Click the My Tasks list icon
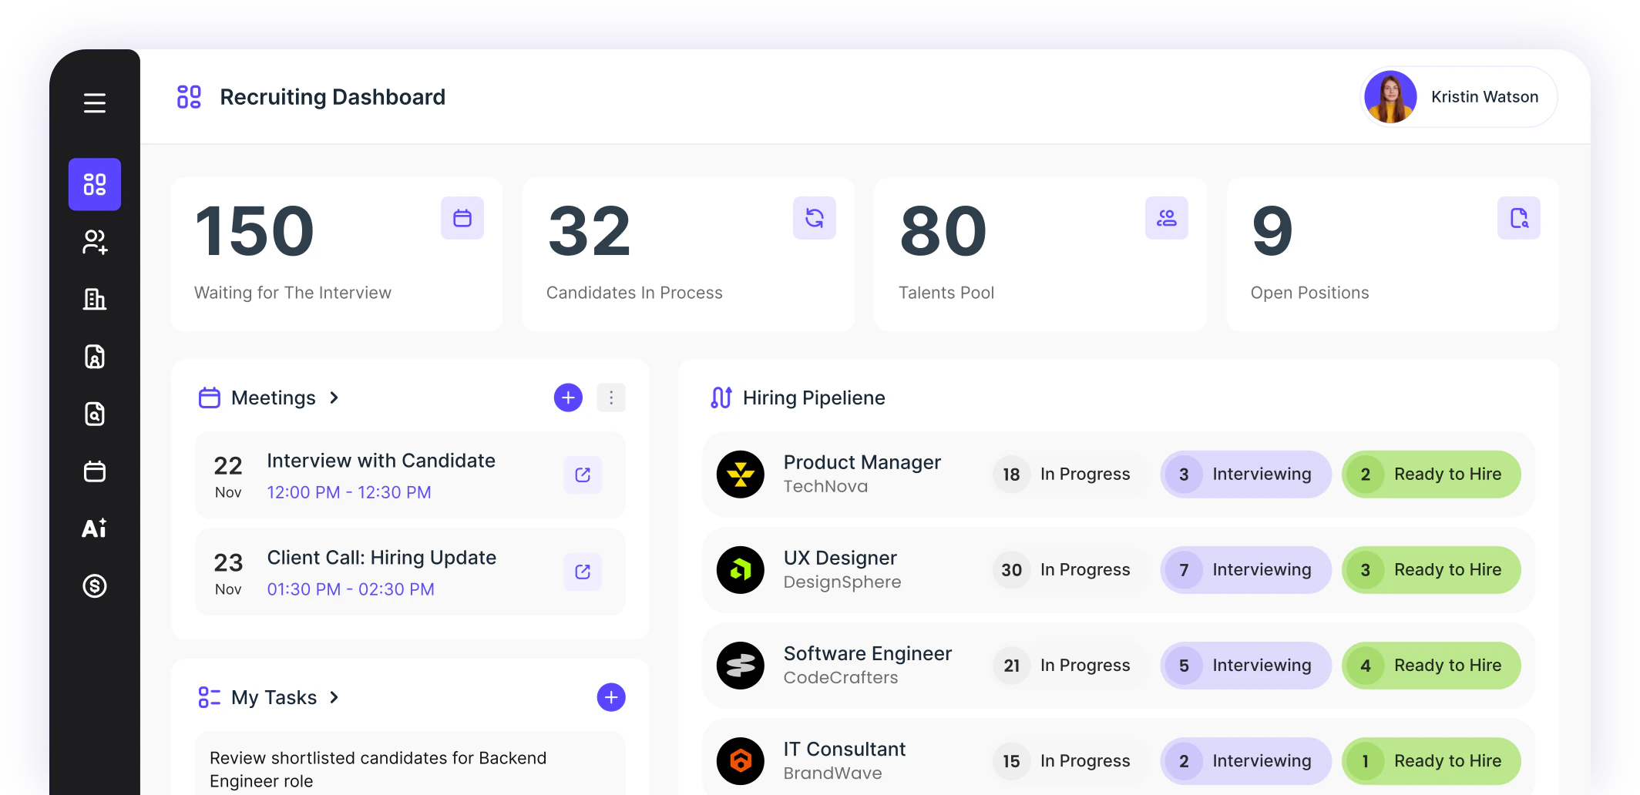Image resolution: width=1640 pixels, height=795 pixels. click(210, 697)
